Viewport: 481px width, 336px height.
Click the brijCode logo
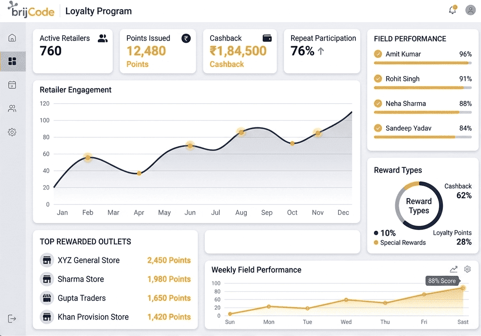pos(31,10)
